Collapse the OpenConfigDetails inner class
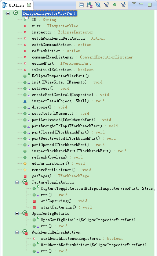 (17, 214)
